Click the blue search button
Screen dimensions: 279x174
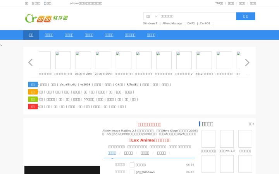pos(246,16)
